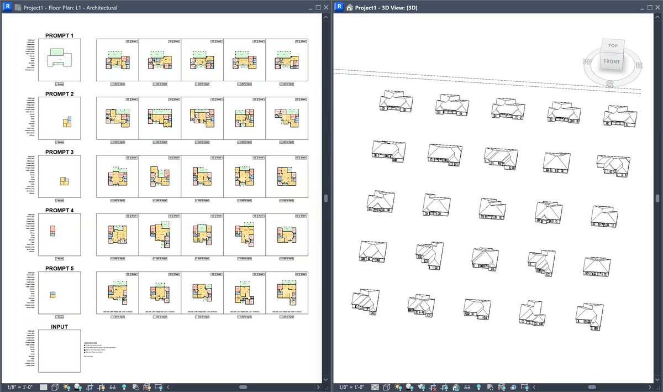Screen dimensions: 663x392
Task: Click the W compass direction on ViewCube ring
Action: click(588, 62)
